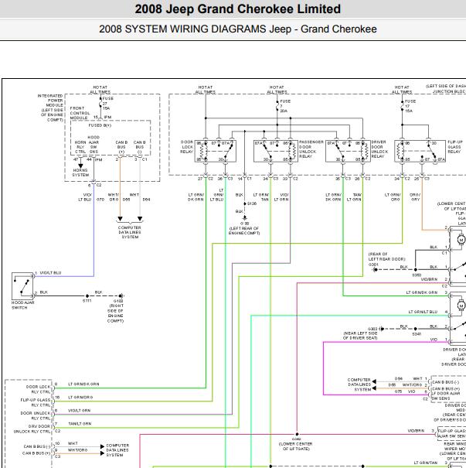Click the 'FLIP-UP GLASS RLY CTRL' pin label
The width and height of the screenshot is (466, 468).
click(x=36, y=402)
